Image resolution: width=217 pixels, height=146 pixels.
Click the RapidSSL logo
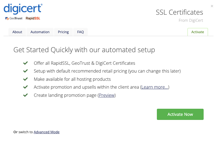pyautogui.click(x=33, y=18)
